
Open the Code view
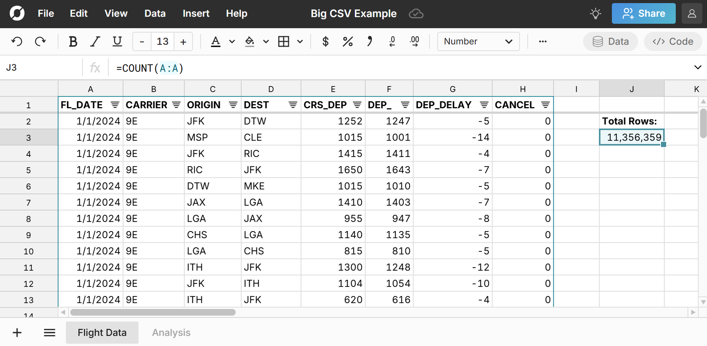coord(673,41)
